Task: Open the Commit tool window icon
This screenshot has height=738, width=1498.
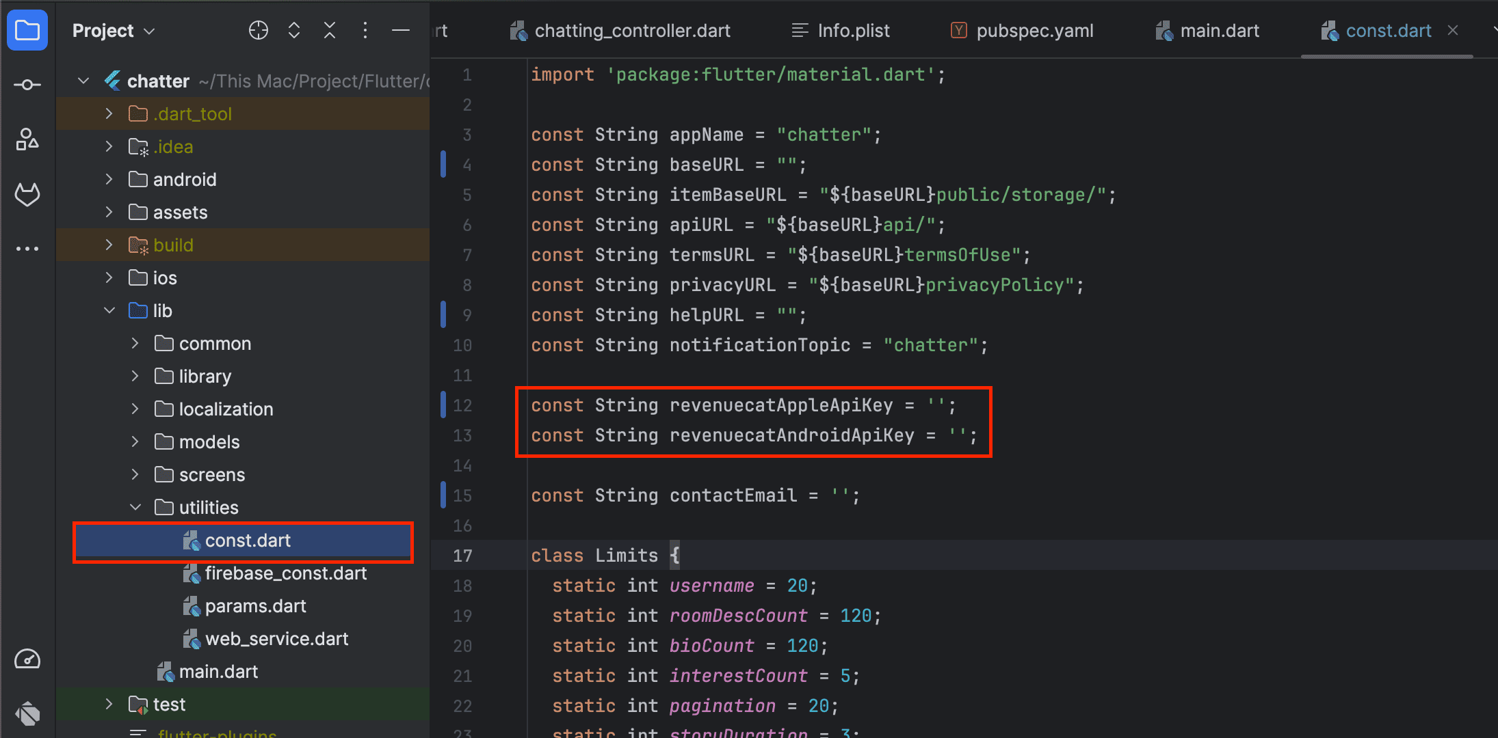Action: [27, 85]
